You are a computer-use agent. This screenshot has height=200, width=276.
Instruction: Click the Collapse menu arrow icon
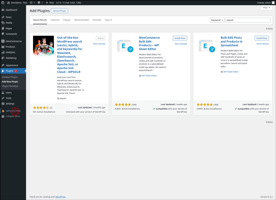click(3, 116)
